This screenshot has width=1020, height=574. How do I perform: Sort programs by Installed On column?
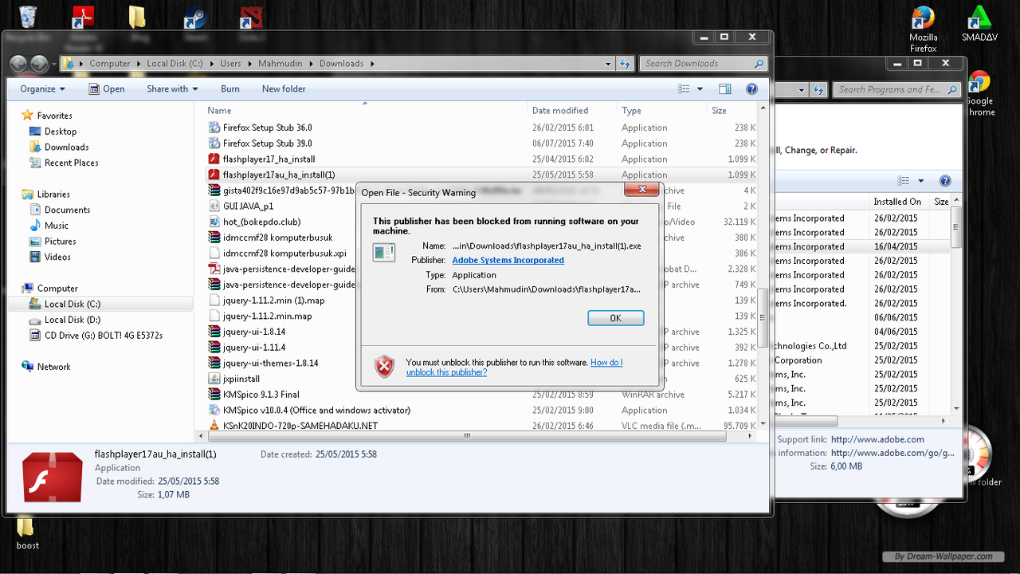coord(897,202)
